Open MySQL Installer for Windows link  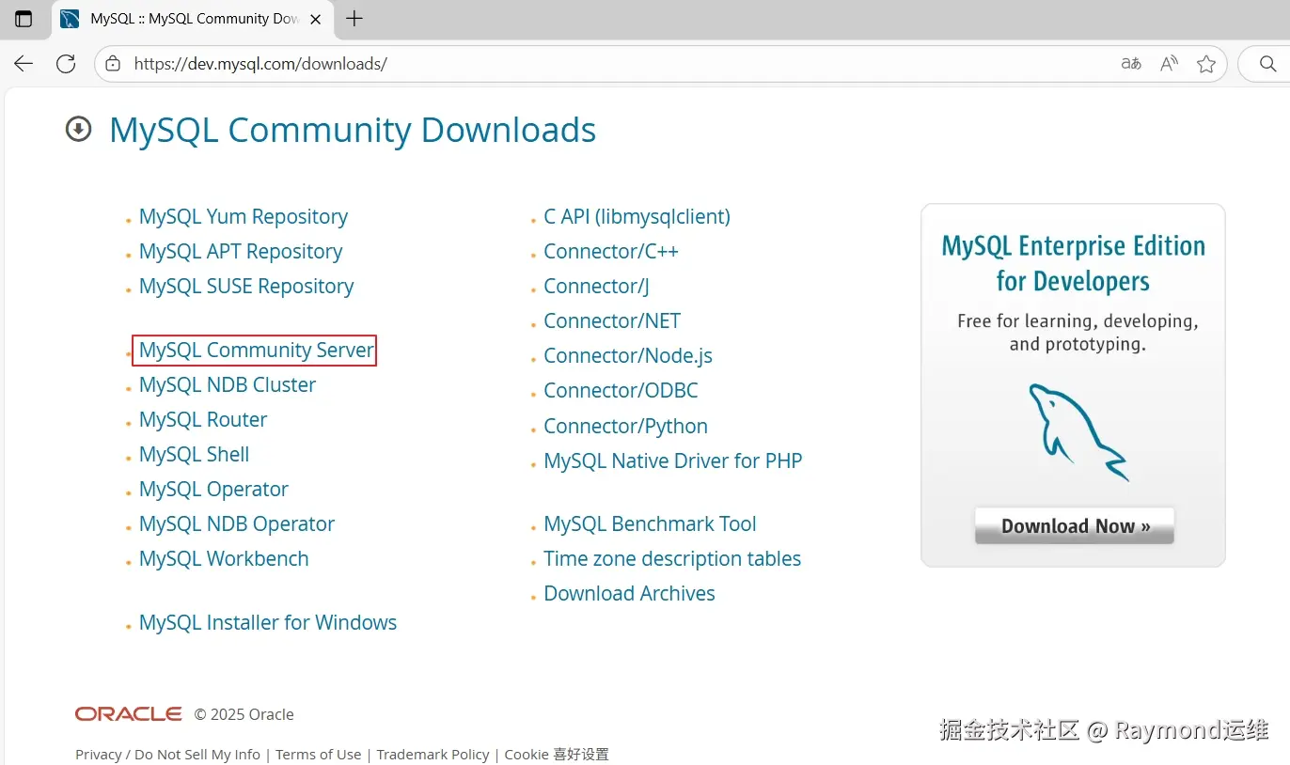point(268,623)
